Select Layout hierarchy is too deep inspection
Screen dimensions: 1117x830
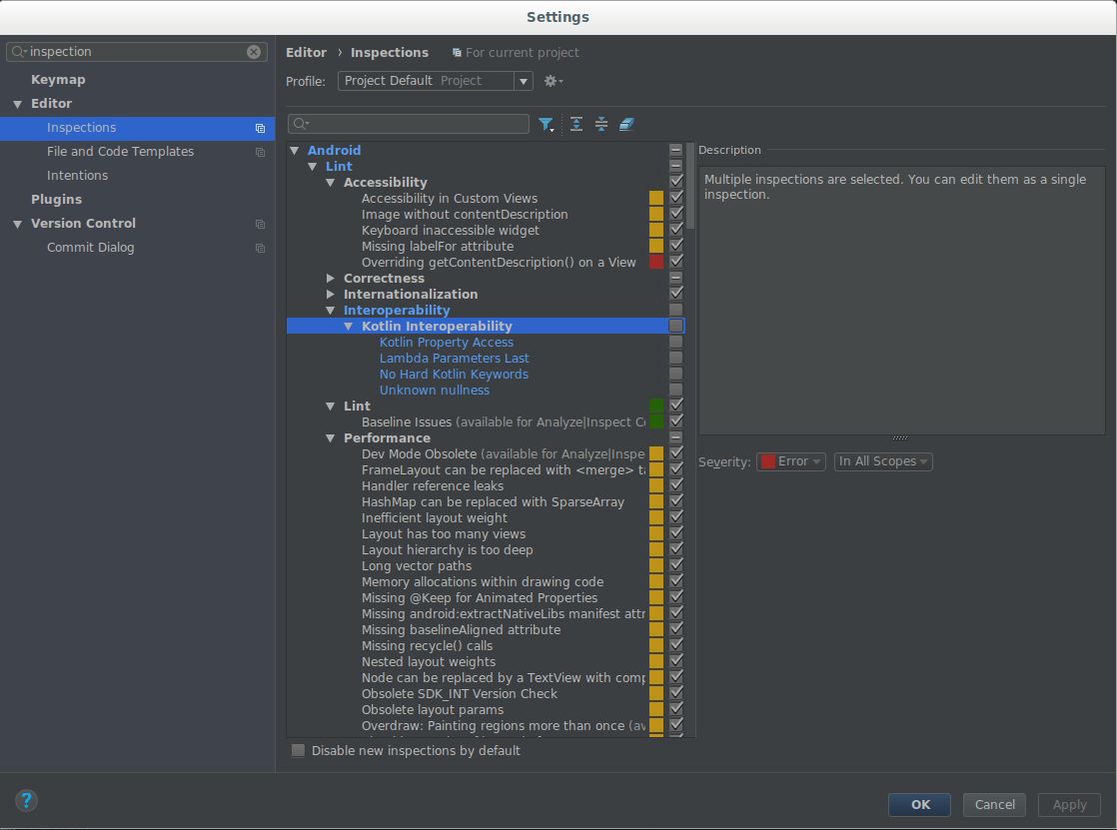[447, 550]
